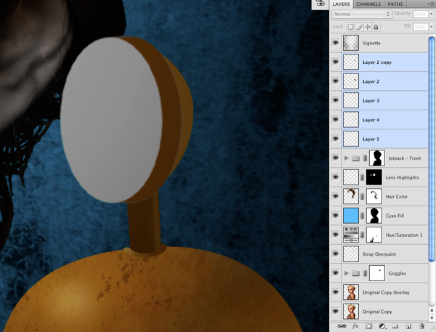Click the icon above the Layers tab
This screenshot has height=332, width=436.
pyautogui.click(x=320, y=4)
